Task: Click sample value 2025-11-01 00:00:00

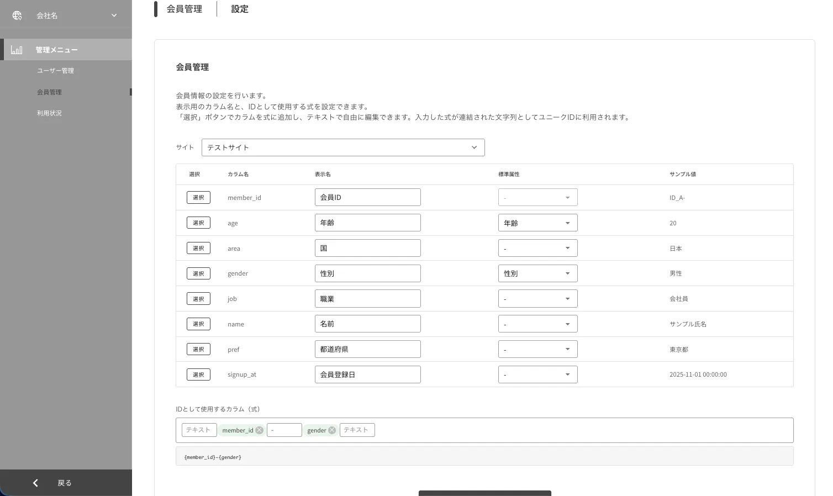Action: 698,374
